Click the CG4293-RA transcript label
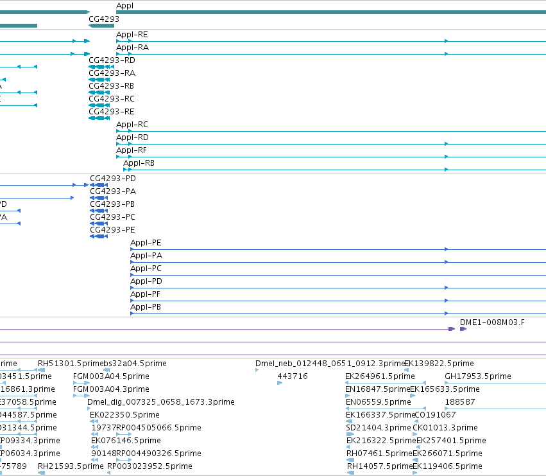Screen dimensions: 546x476 [x=112, y=73]
